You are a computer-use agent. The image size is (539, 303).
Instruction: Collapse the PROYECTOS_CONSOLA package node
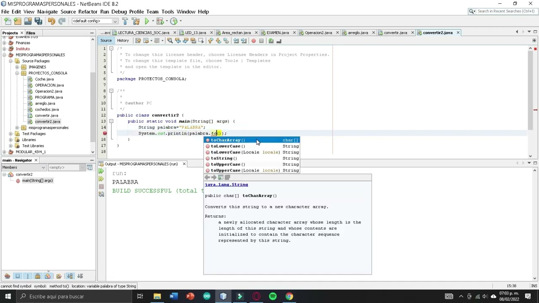[17, 73]
